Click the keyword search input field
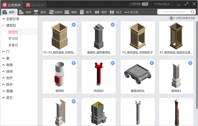Viewport: 198px width, 126px height. pos(173,12)
